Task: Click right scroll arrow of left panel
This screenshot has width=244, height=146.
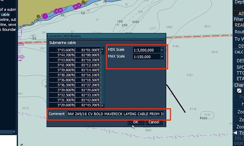Action: point(14,132)
